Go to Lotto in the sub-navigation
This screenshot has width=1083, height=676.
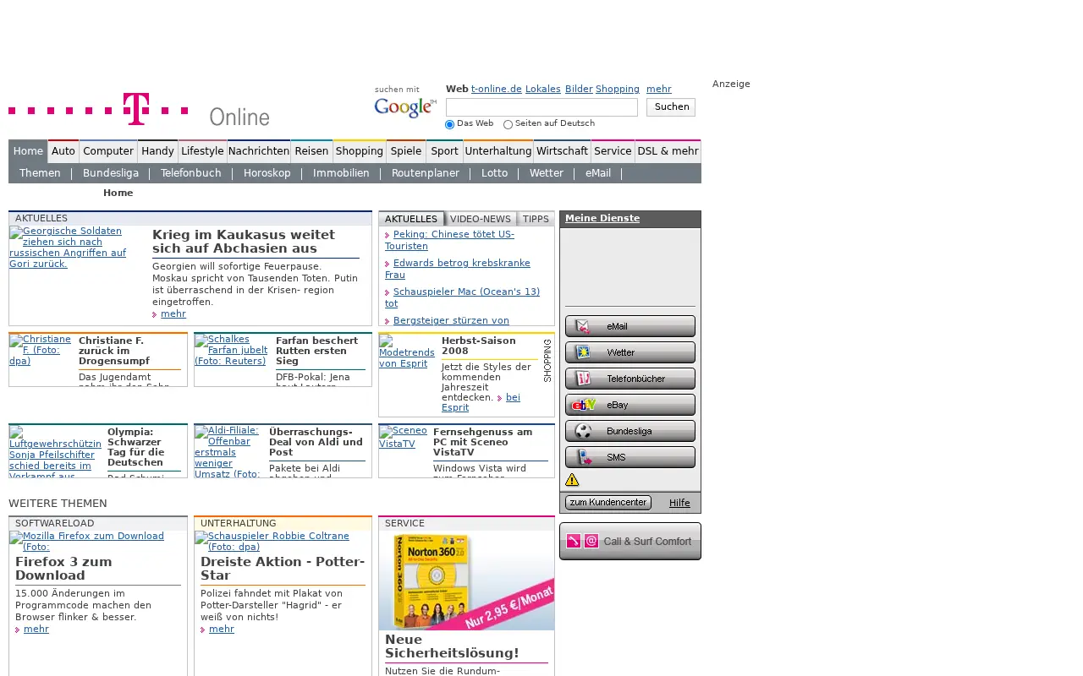[495, 173]
